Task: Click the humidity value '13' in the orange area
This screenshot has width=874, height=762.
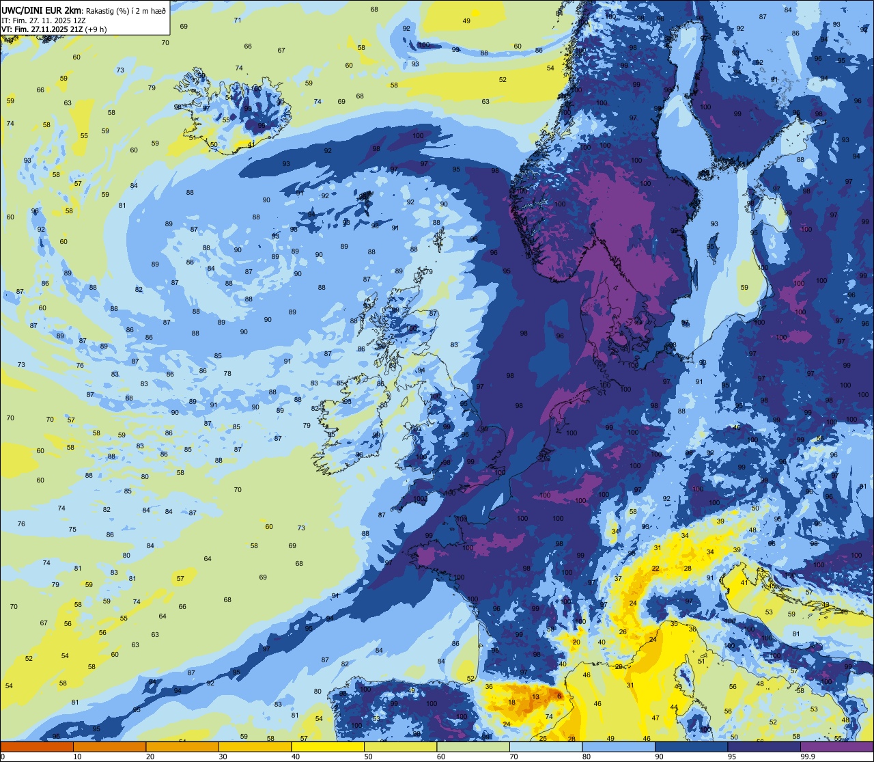Action: click(535, 697)
